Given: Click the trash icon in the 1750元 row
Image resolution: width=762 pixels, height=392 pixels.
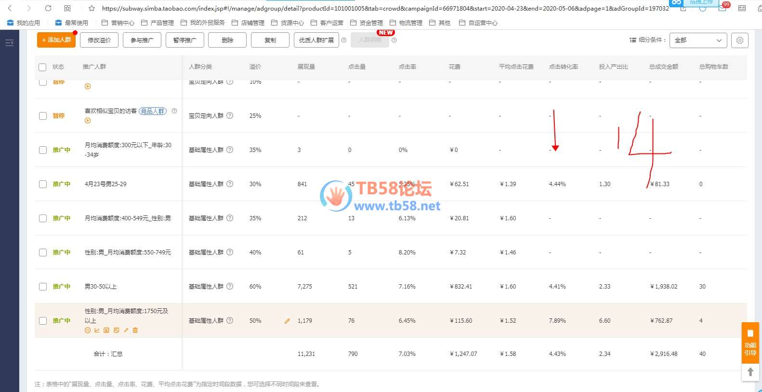Looking at the screenshot, I should (x=135, y=330).
